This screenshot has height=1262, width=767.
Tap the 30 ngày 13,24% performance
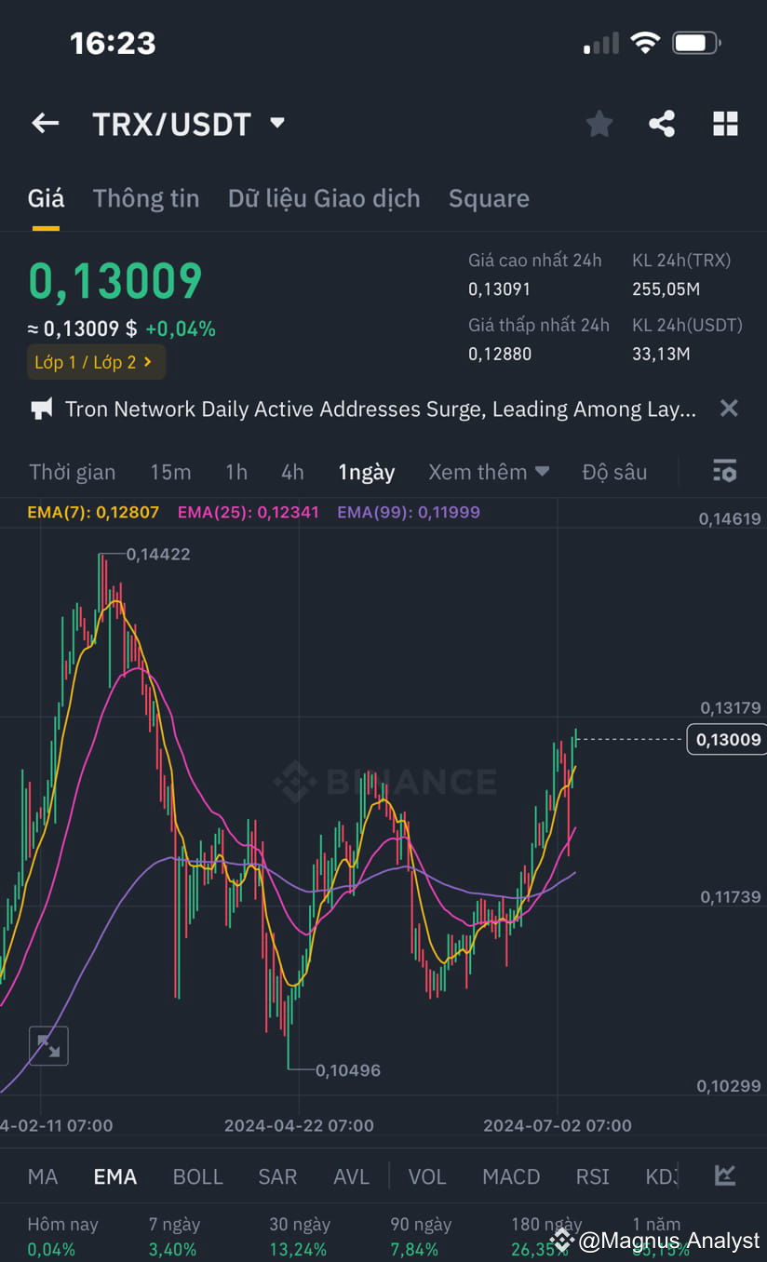[299, 1237]
